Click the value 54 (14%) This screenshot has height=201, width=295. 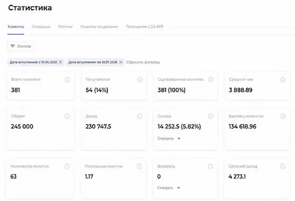click(x=97, y=90)
